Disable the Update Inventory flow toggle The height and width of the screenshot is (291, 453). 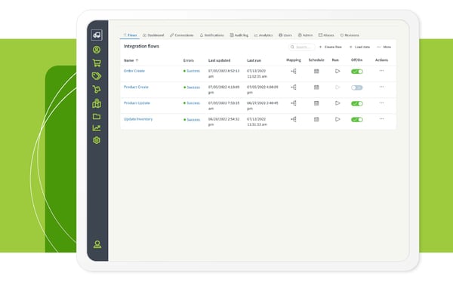coord(357,119)
